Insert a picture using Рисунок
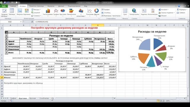 click(20, 12)
